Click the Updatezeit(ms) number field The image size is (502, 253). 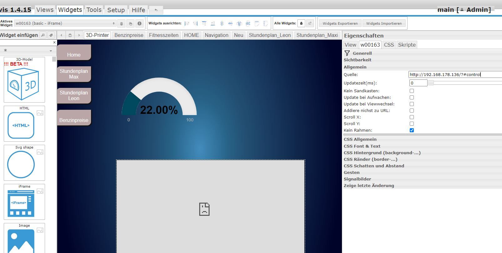[x=418, y=83]
